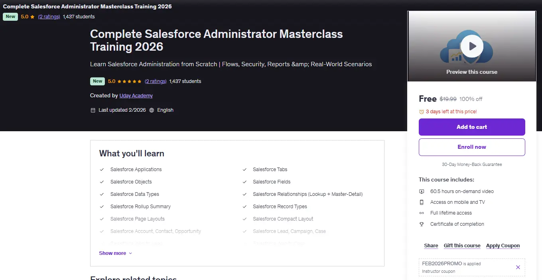This screenshot has width=542, height=280.
Task: Click the "Salesforce Compact Layout" item
Action: [x=283, y=219]
